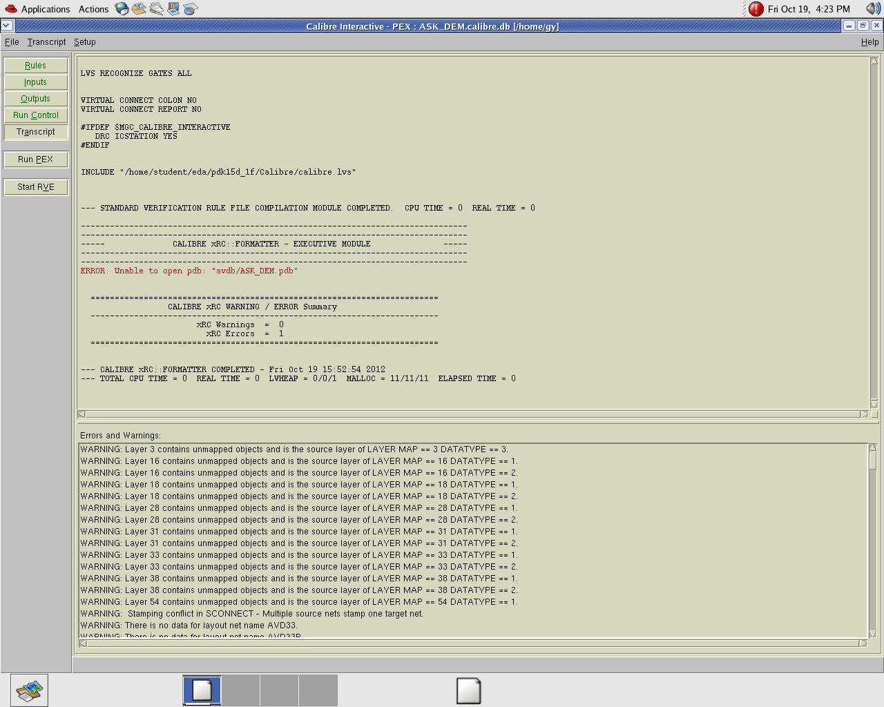This screenshot has height=707, width=884.
Task: Select the warning for Layer 18 DATATYPE 1
Action: 299,485
